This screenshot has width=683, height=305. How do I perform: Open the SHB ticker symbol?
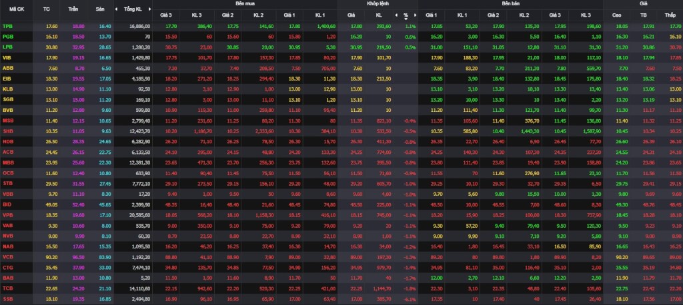(7, 131)
